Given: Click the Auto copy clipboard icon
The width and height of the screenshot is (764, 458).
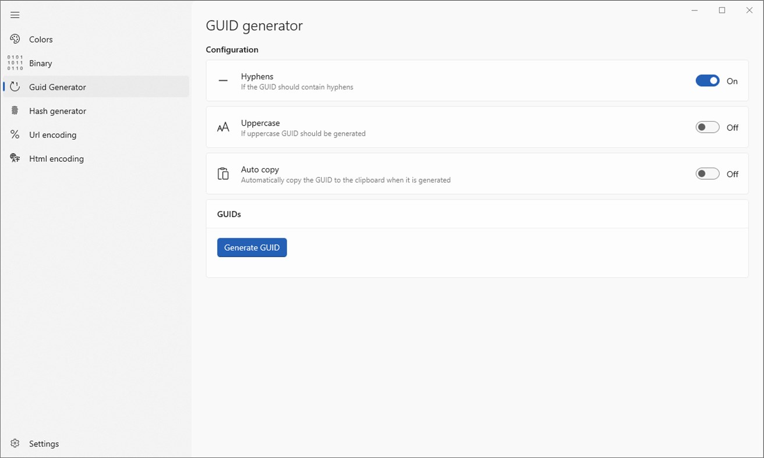Looking at the screenshot, I should tap(223, 174).
